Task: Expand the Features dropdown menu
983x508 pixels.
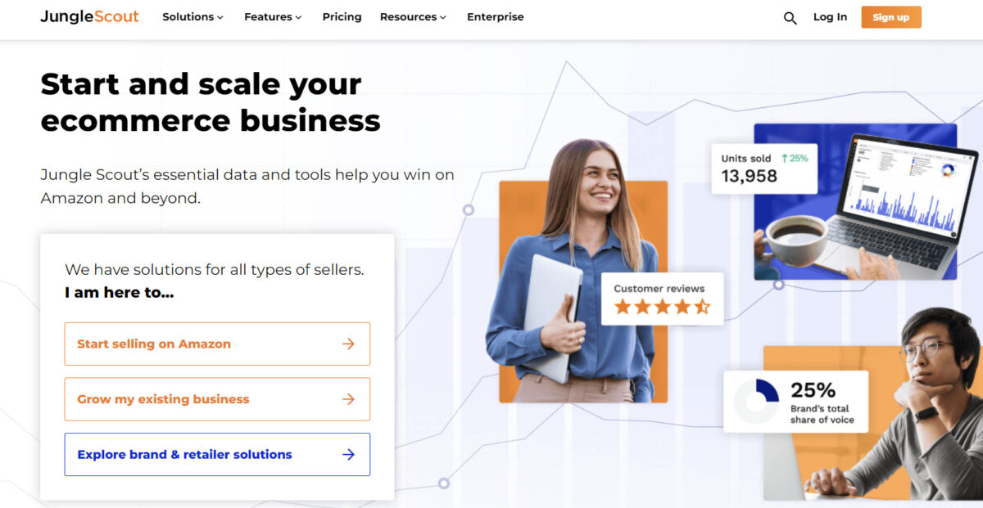Action: click(273, 17)
